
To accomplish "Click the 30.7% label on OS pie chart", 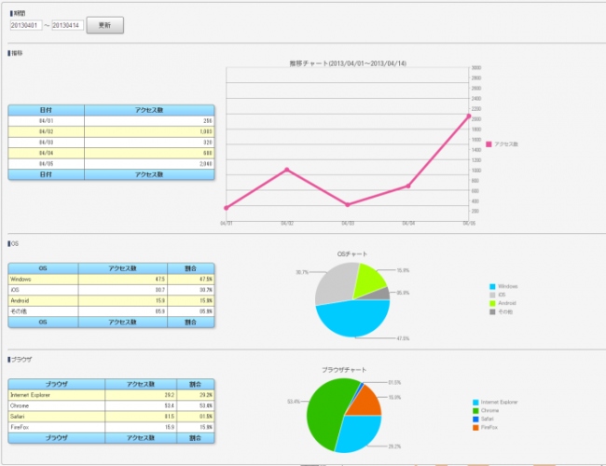I will [302, 272].
